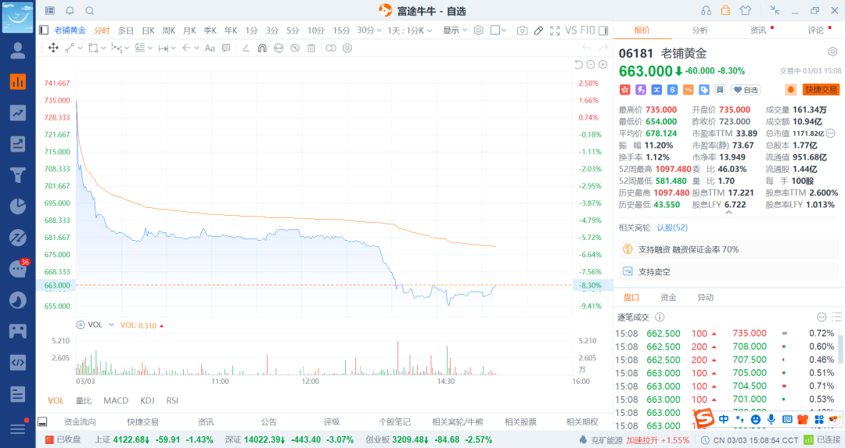Image resolution: width=845 pixels, height=448 pixels.
Task: Switch to the 资讯 tab in right panel
Action: (758, 30)
